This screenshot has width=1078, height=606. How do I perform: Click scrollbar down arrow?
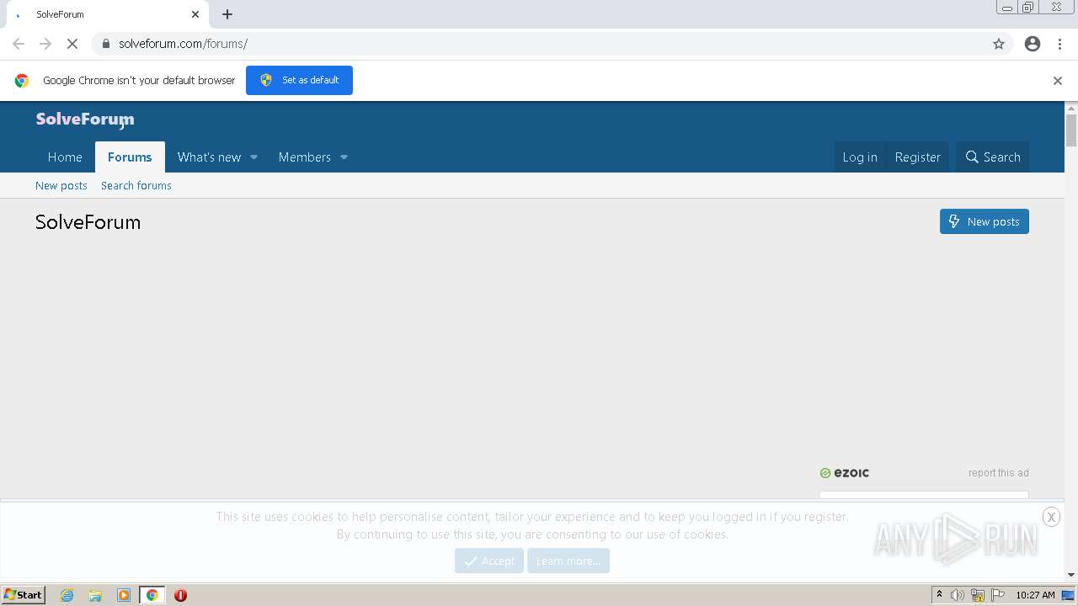(x=1071, y=575)
